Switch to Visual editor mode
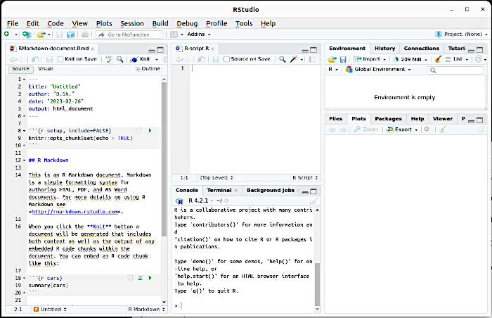 point(46,69)
